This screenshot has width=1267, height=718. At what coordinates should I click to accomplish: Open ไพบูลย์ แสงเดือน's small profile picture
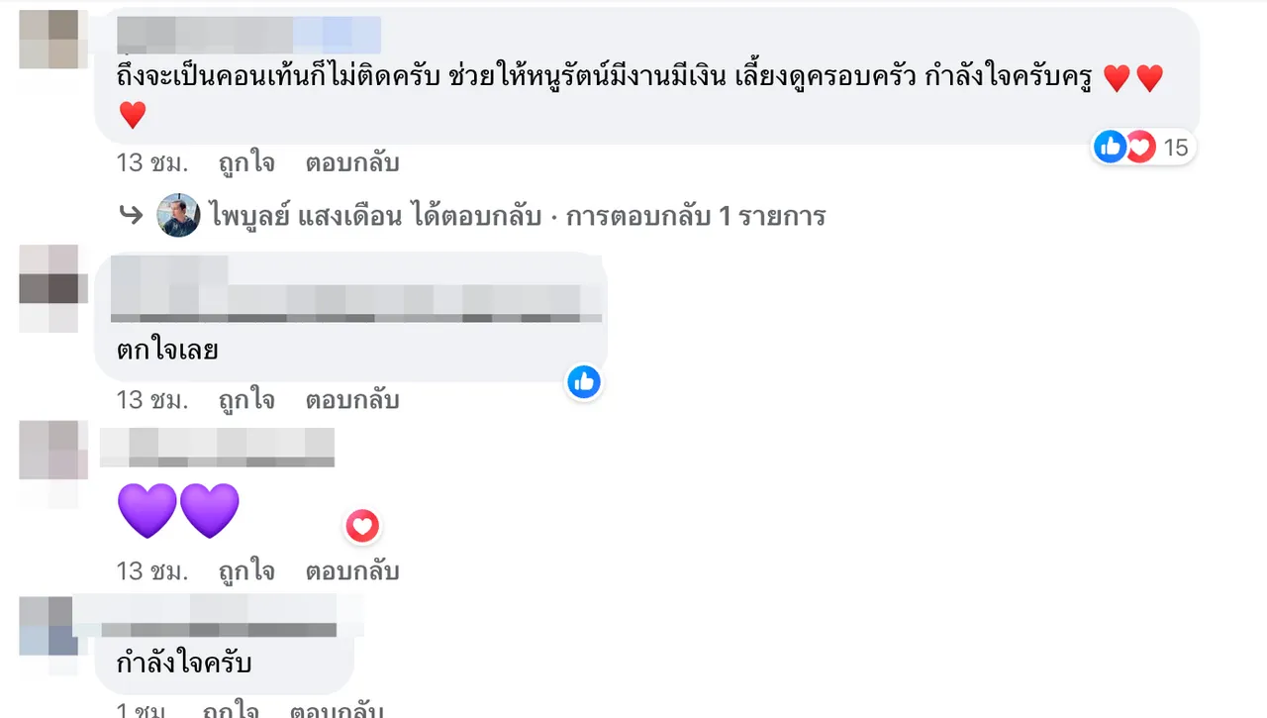179,215
